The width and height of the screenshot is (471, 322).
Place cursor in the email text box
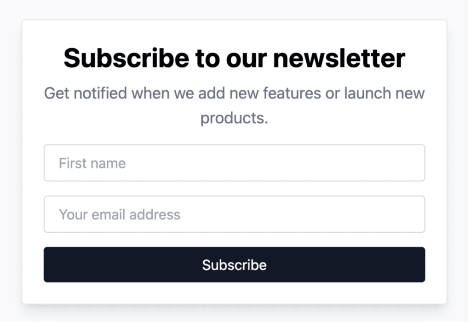[234, 214]
